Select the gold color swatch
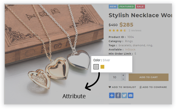 click(x=102, y=67)
